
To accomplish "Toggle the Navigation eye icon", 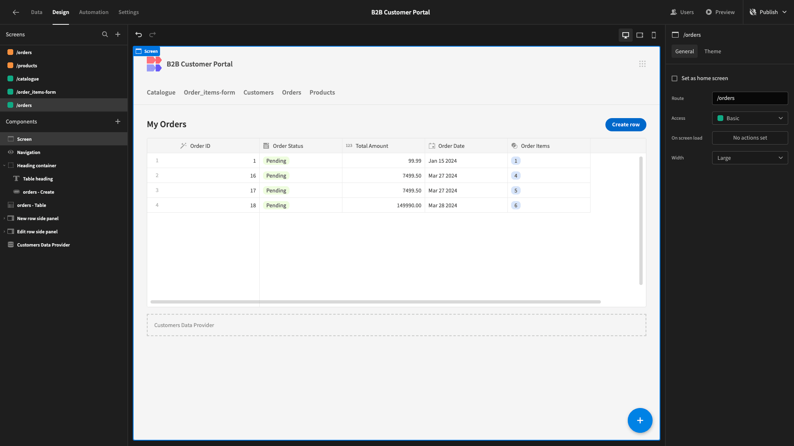I will click(x=11, y=152).
